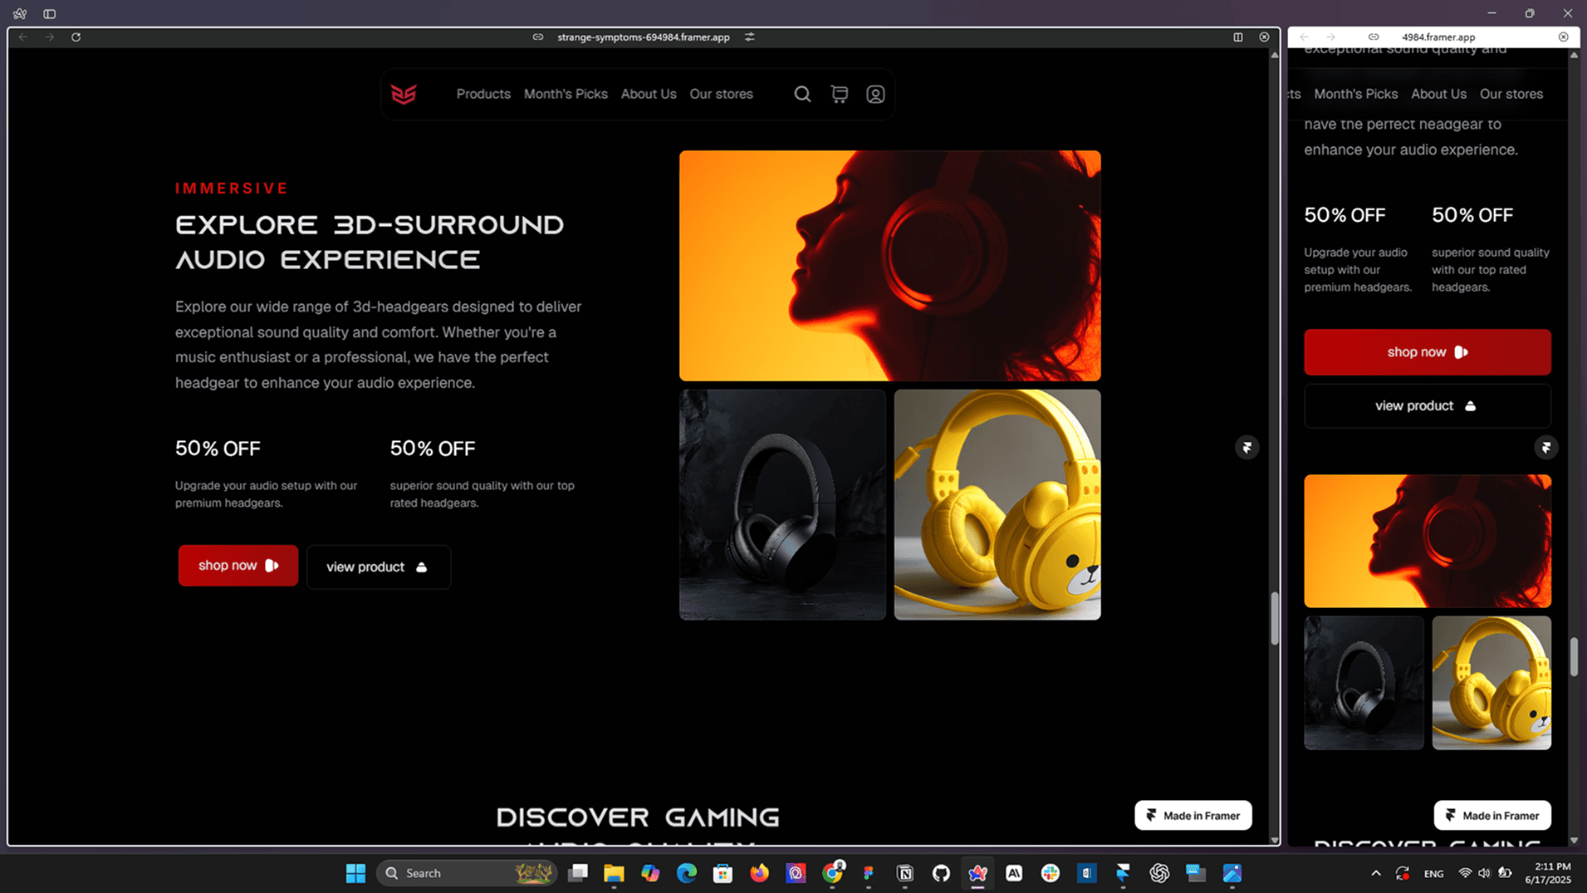Open File Explorer from the taskbar

[614, 873]
